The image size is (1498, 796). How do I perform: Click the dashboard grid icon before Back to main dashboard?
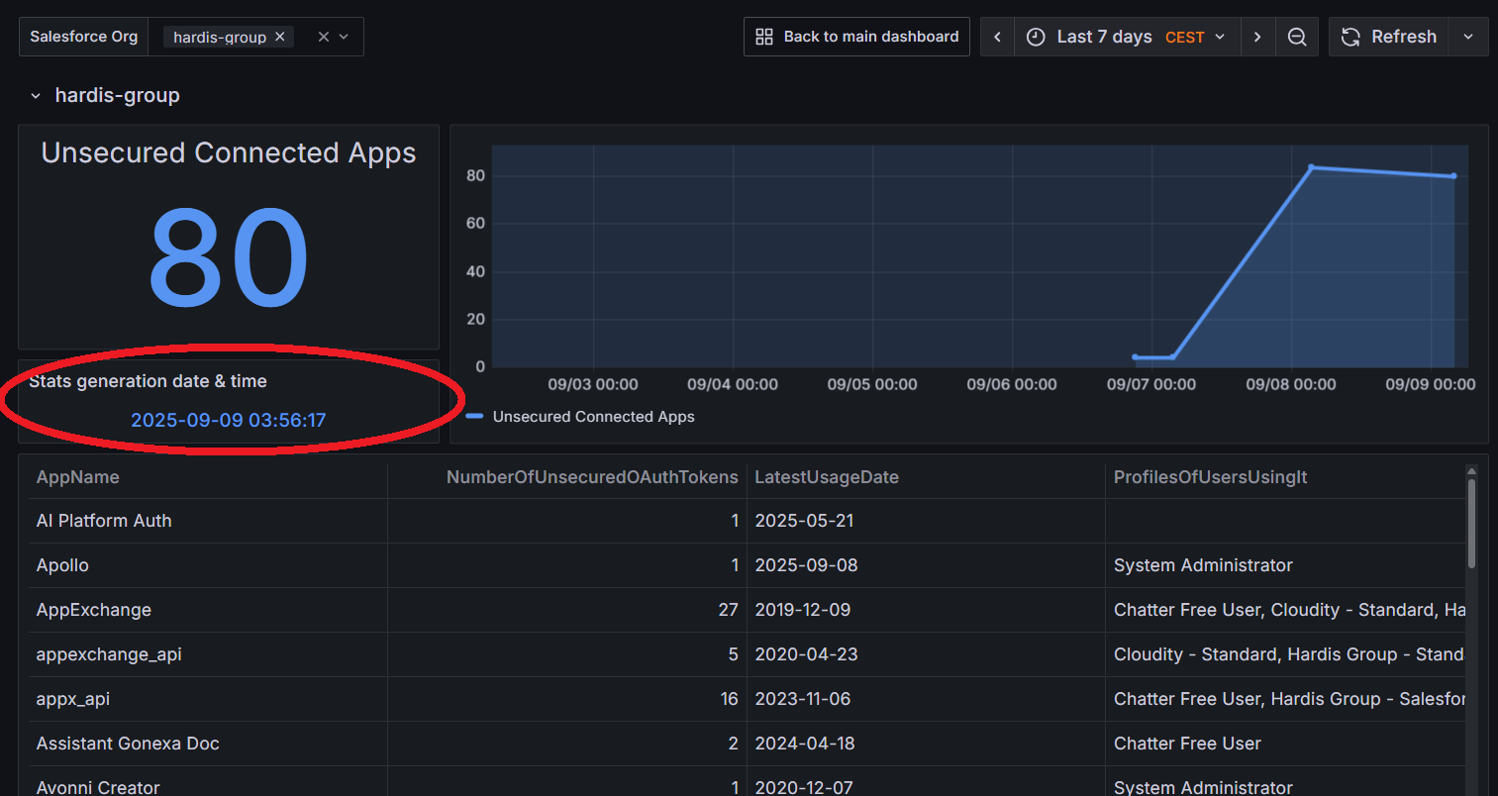(x=763, y=36)
